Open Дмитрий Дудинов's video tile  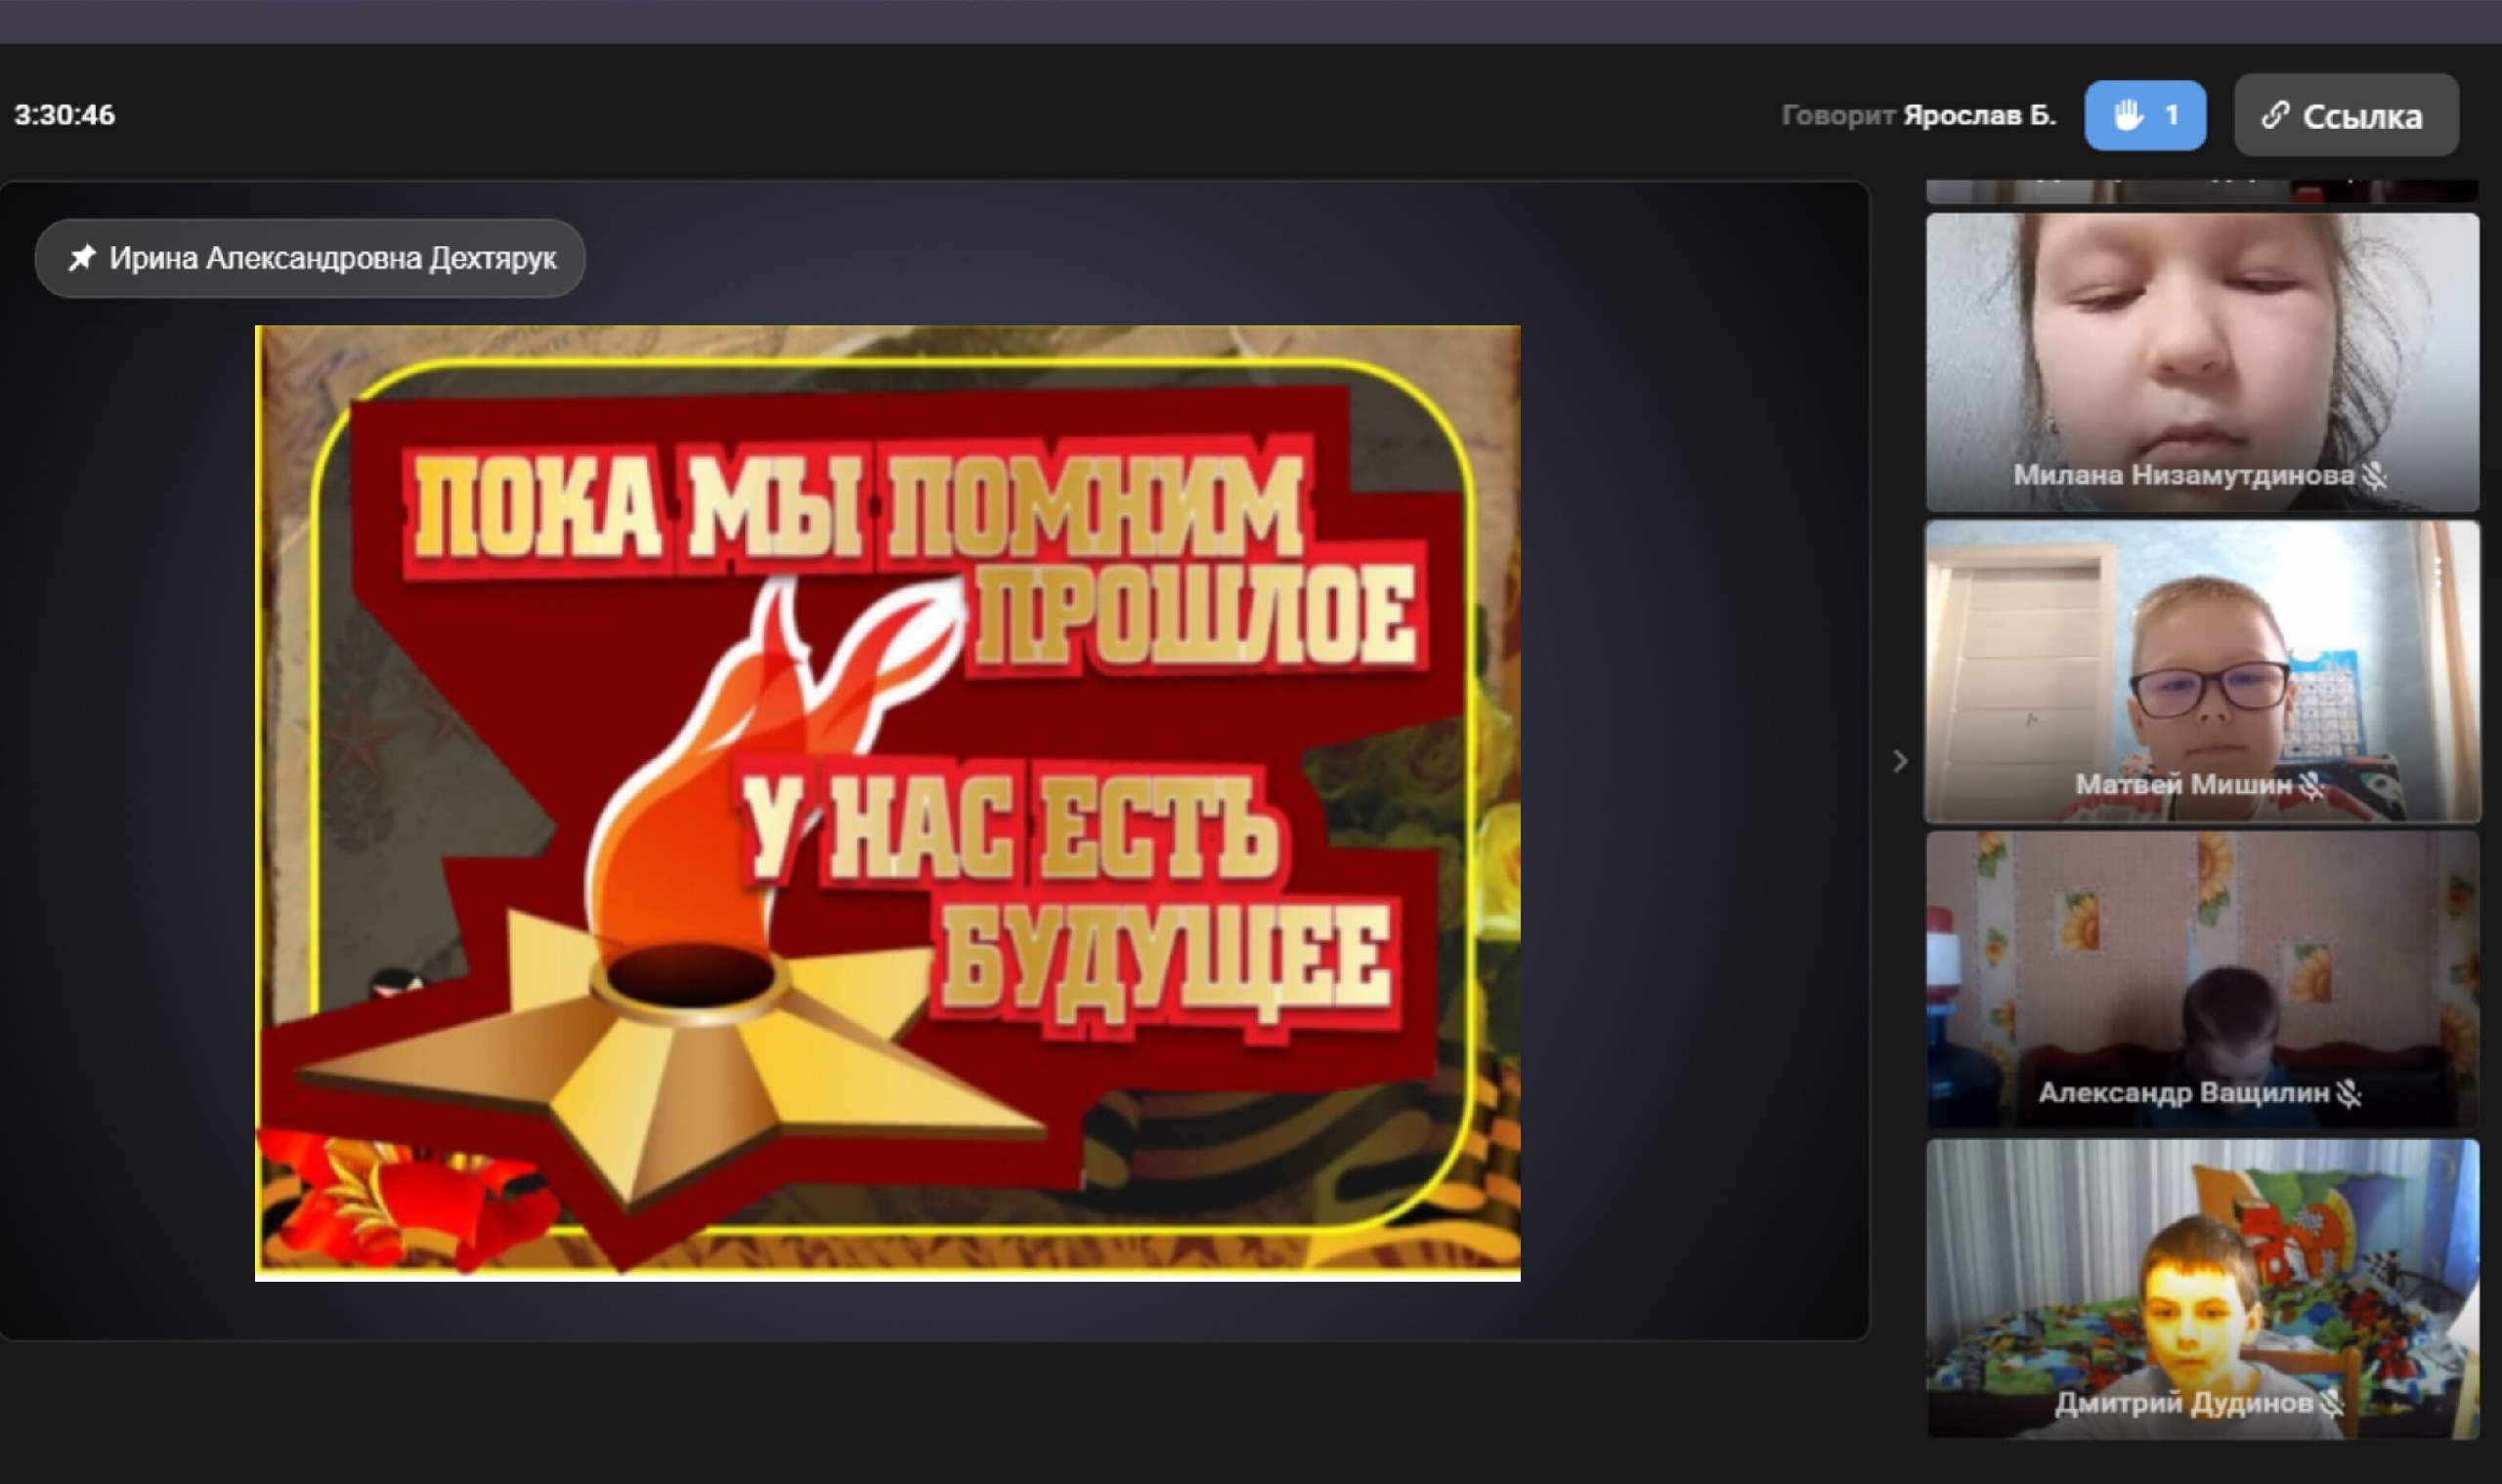2202,1288
